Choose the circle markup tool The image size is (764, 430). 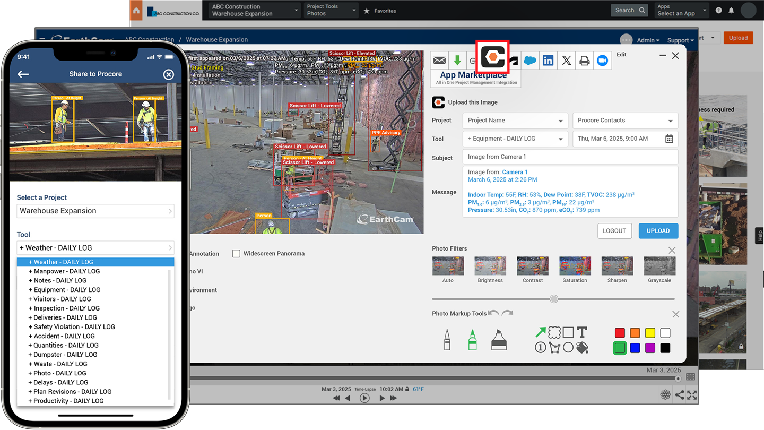click(568, 348)
